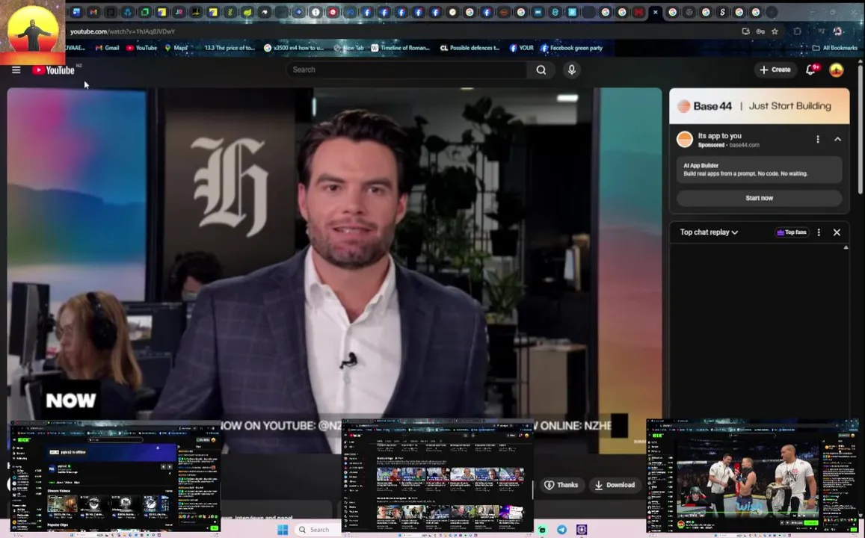
Task: Click the 'Its app to you' ad title
Action: click(719, 135)
